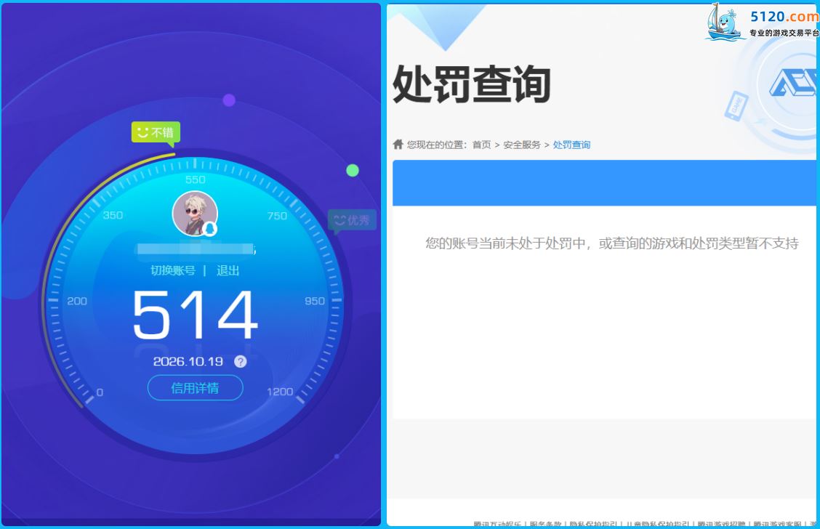
Task: Click the 750 gauge label
Action: point(277,216)
